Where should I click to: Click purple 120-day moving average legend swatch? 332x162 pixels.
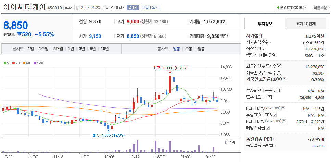click(35, 63)
